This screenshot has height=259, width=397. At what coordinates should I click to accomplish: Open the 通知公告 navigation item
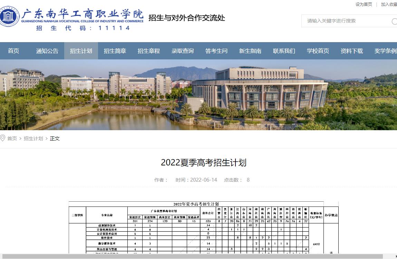47,51
